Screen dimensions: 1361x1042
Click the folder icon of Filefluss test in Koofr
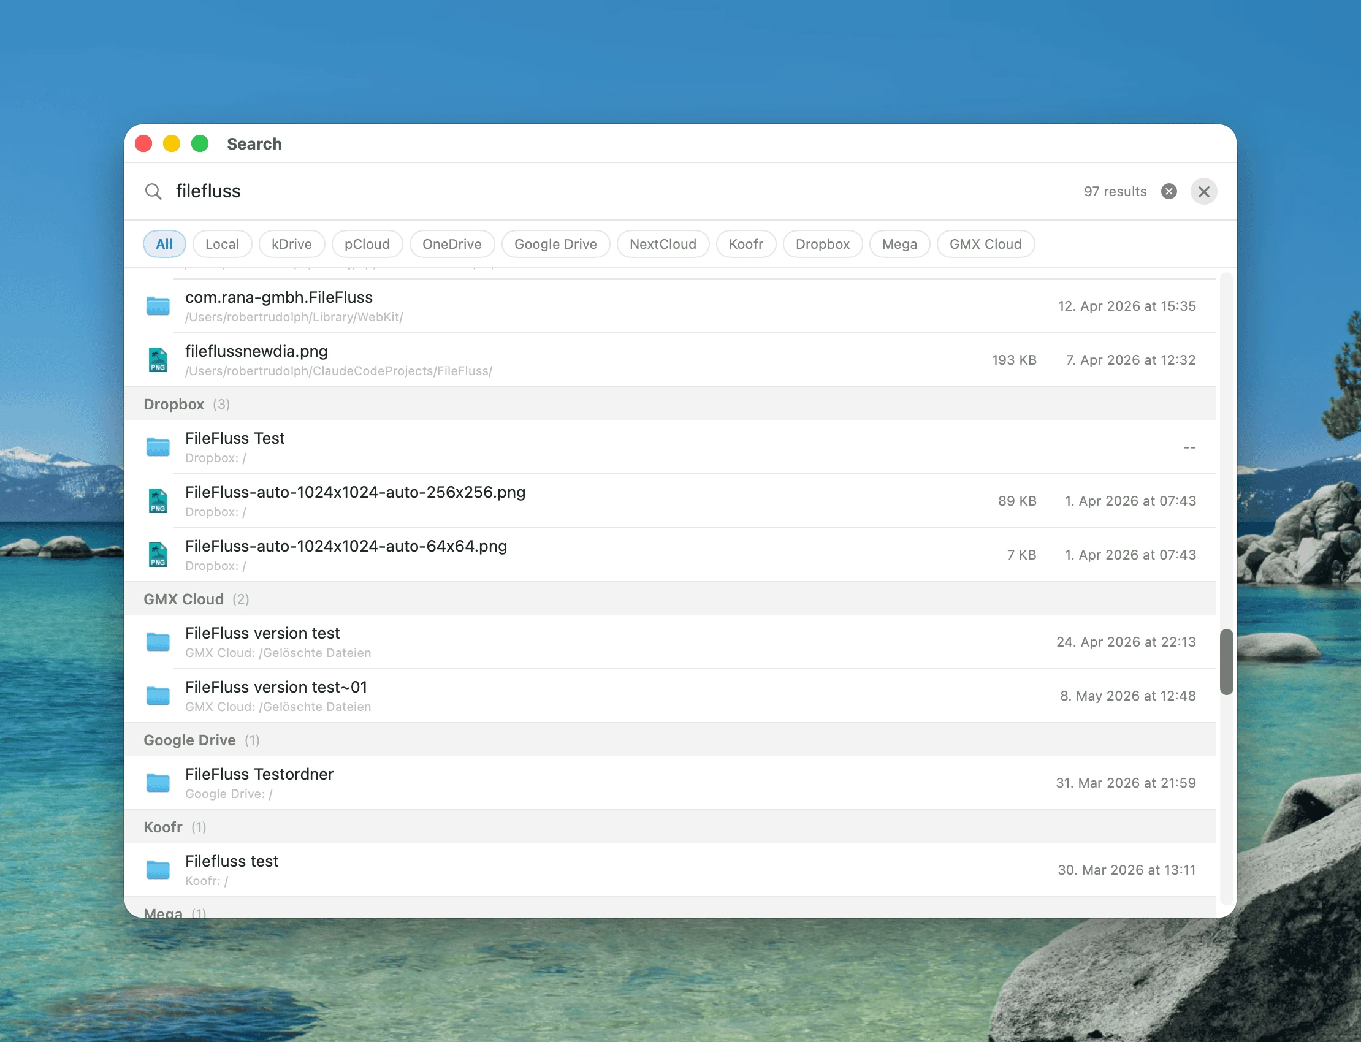click(158, 869)
